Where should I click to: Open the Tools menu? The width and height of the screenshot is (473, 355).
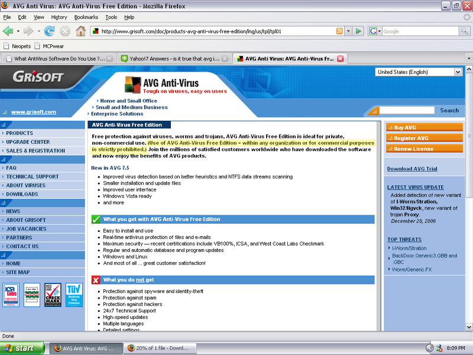[111, 17]
